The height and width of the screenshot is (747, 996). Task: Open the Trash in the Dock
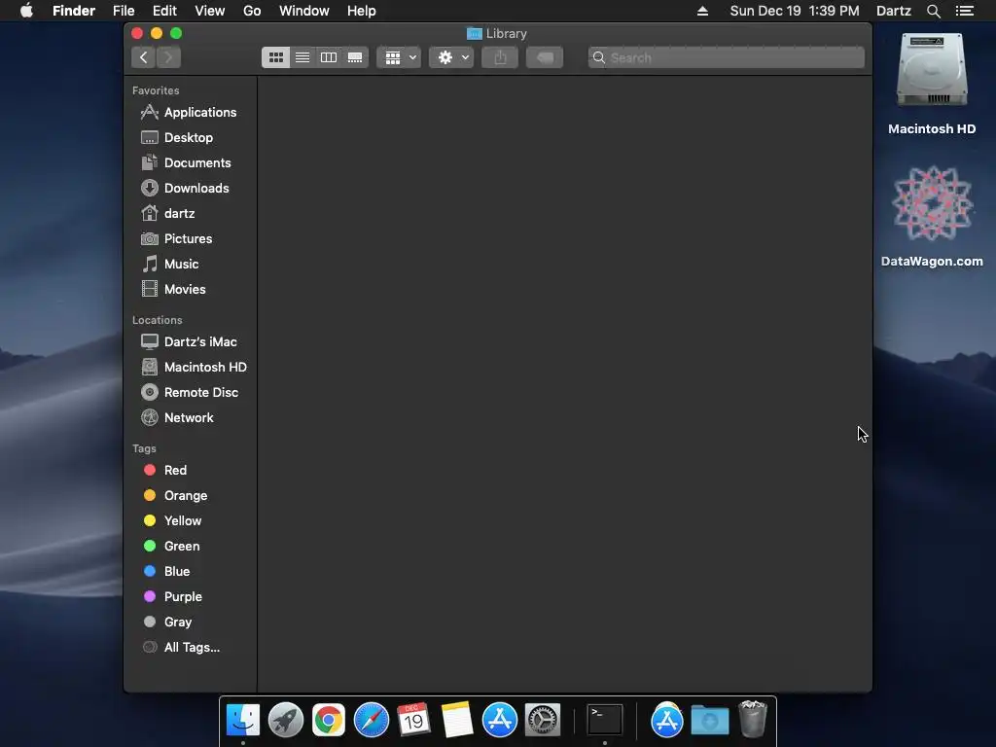tap(753, 719)
